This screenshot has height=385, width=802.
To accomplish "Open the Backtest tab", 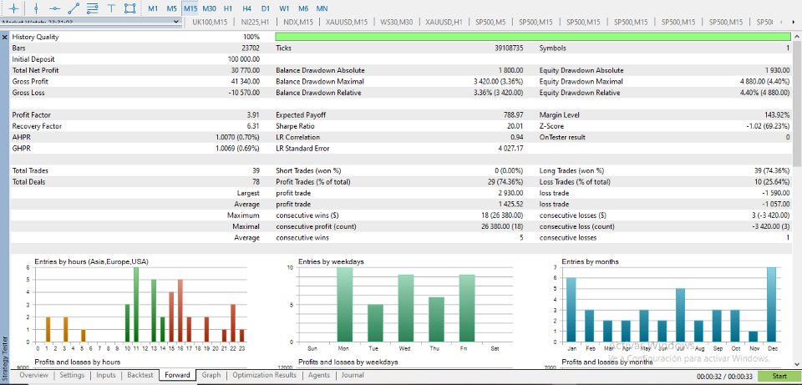I will tap(140, 375).
